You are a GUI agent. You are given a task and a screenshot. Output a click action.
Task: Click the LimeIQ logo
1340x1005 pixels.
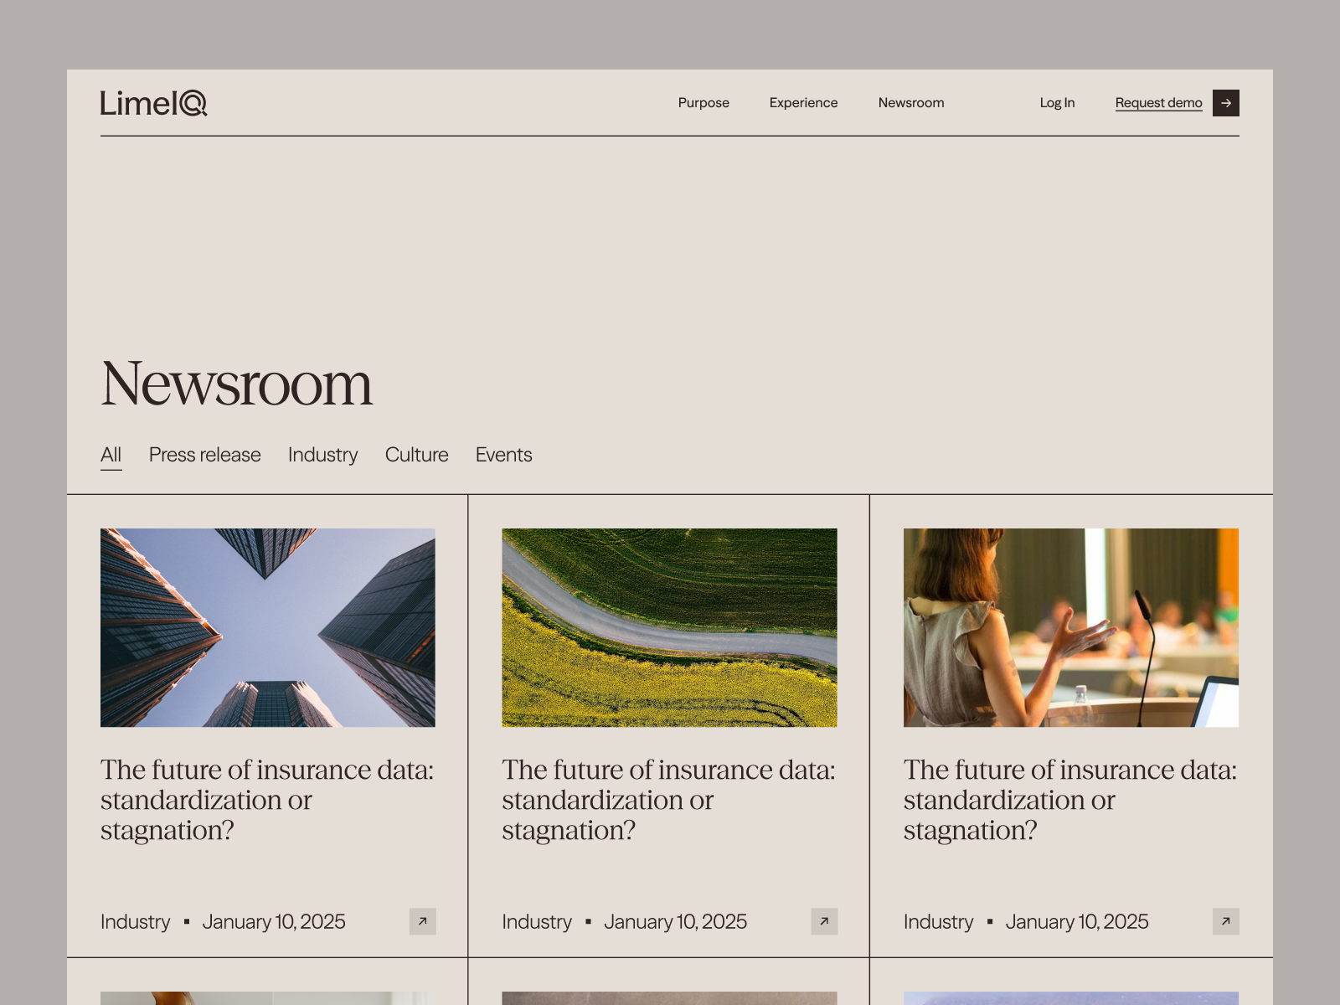click(x=154, y=103)
